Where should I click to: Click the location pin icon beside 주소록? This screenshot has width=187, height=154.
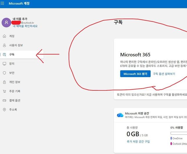pos(4,110)
